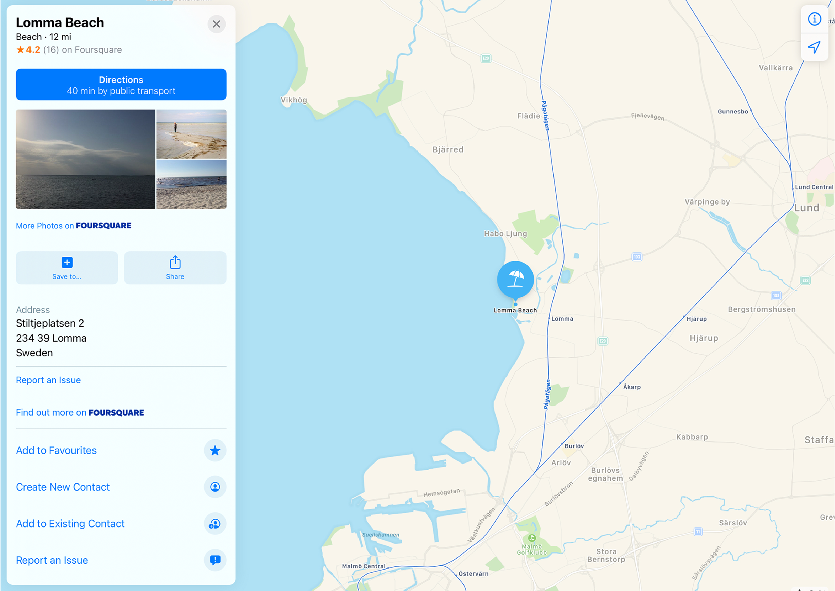Click the Add to Existing Contact icon
This screenshot has height=591, width=835.
coord(215,524)
